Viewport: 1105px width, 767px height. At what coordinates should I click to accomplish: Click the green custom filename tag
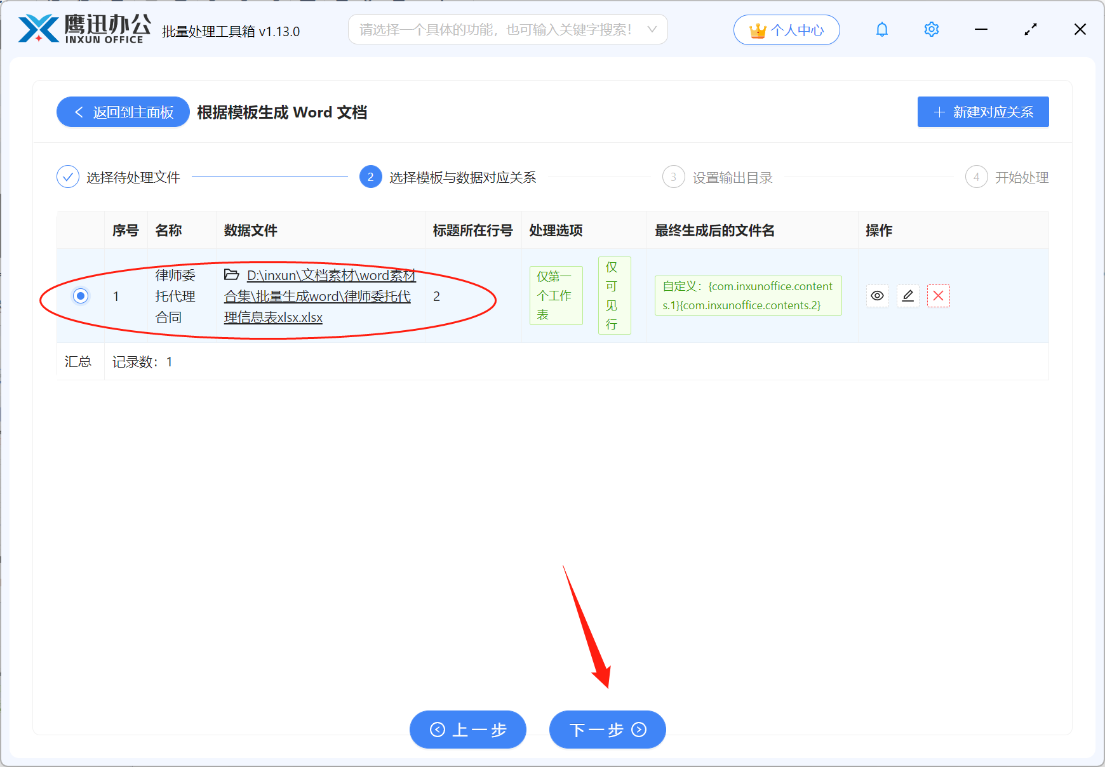748,296
